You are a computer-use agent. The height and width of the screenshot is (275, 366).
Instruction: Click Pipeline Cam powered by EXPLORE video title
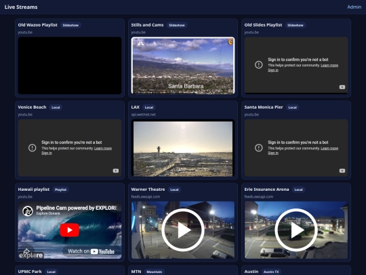pos(77,208)
